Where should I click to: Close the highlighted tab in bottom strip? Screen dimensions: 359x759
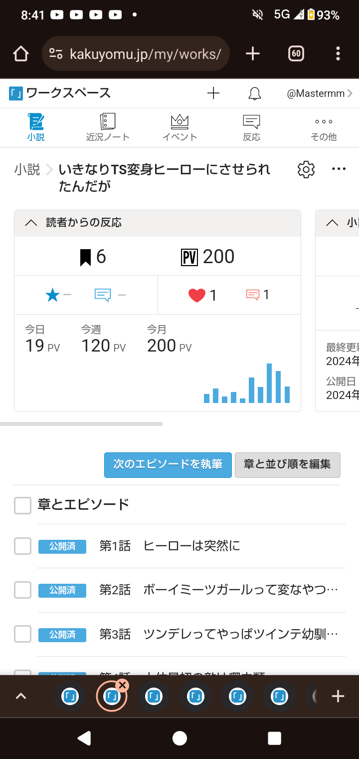[x=122, y=686]
